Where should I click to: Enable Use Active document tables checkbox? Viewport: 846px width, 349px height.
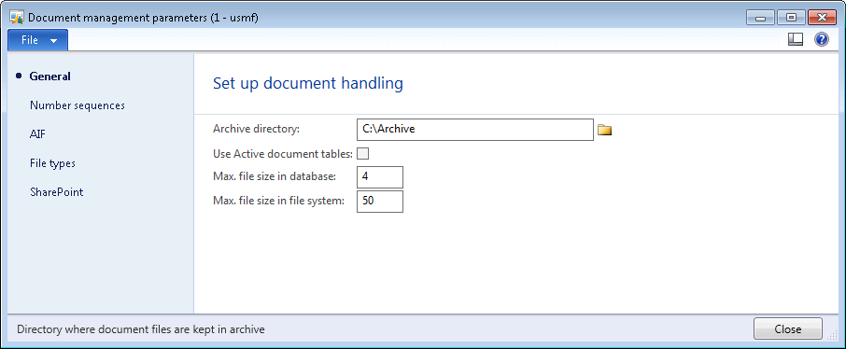pos(363,154)
